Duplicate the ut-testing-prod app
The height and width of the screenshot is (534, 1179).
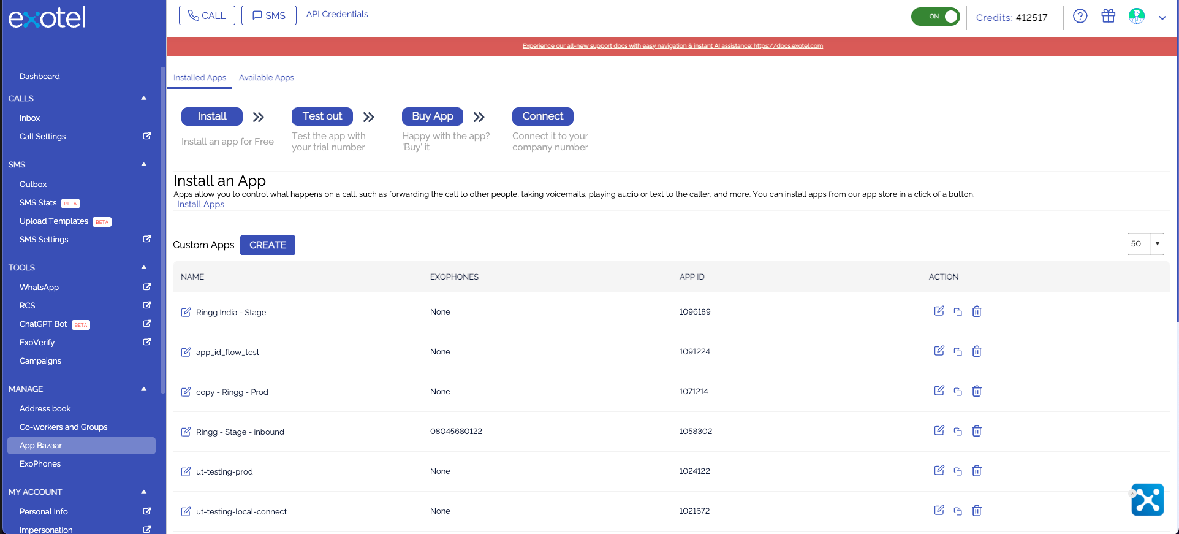(x=958, y=471)
